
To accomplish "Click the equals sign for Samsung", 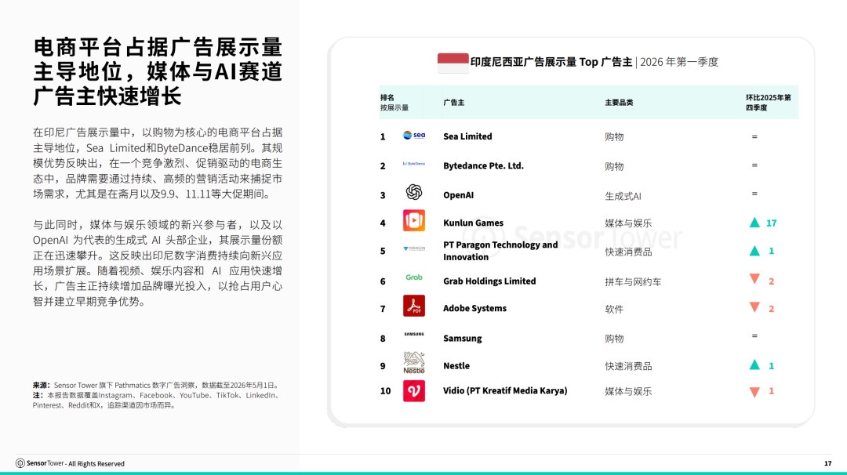I will coord(754,335).
